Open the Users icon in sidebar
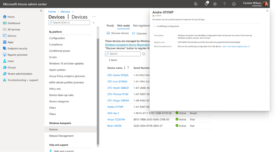This screenshot has width=278, height=152. pyautogui.click(x=4, y=61)
